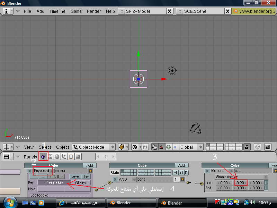Click the f: 0 frequency field
The image size is (277, 208).
coord(56,176)
